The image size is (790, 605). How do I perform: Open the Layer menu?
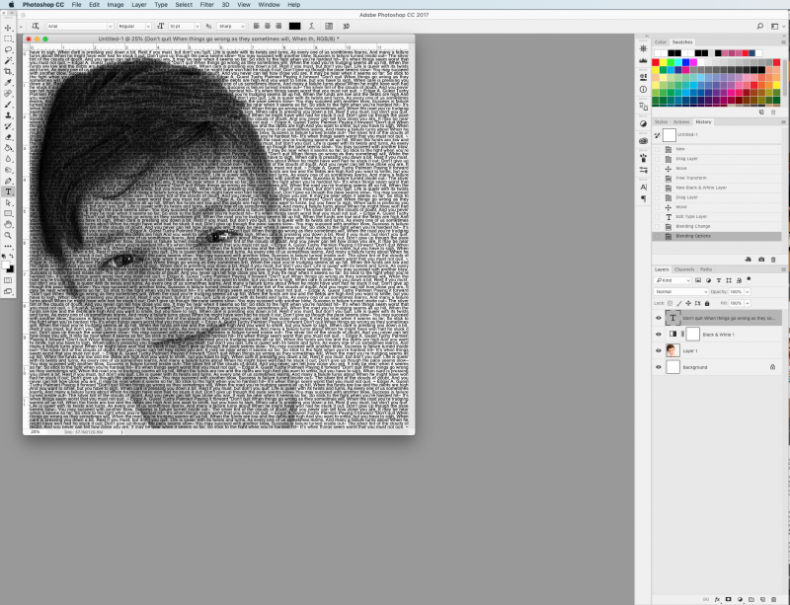click(x=139, y=5)
